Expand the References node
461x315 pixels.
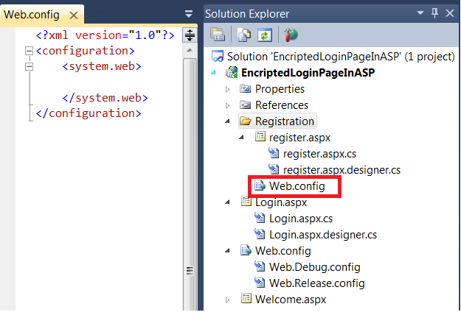[x=228, y=105]
